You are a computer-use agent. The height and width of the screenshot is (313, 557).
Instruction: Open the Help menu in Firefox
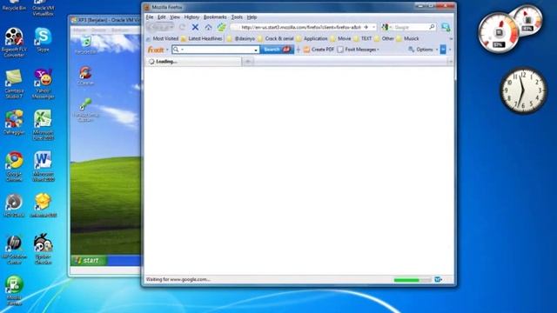[x=252, y=17]
